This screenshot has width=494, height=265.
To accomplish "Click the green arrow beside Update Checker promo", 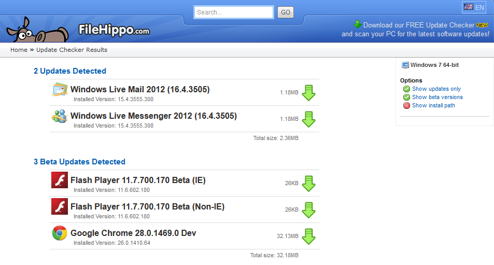I will (x=357, y=24).
